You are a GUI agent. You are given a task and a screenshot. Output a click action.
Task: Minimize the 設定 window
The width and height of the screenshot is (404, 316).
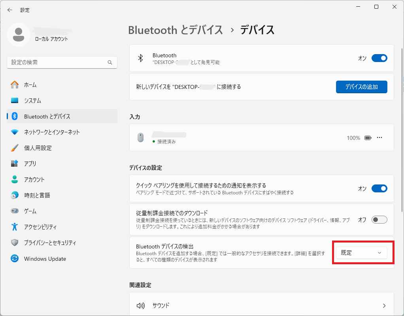[358, 7]
